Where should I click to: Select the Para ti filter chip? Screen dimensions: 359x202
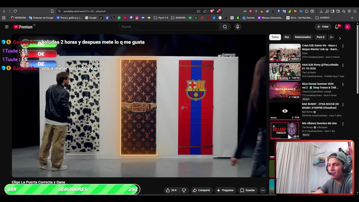(320, 37)
